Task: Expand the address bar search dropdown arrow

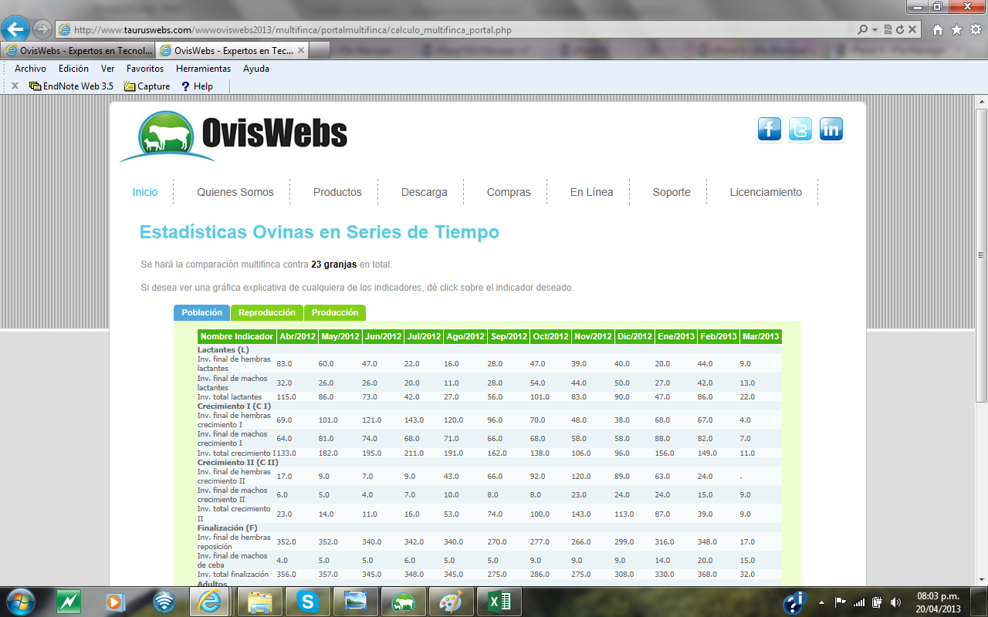Action: [x=875, y=30]
